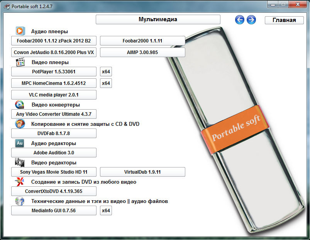
Task: Open VLC media player 2.0.1
Action: (x=54, y=95)
